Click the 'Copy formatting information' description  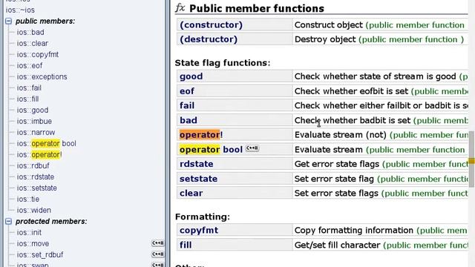tap(353, 231)
